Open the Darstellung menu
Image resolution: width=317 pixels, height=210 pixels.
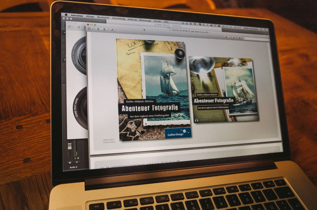(119, 18)
